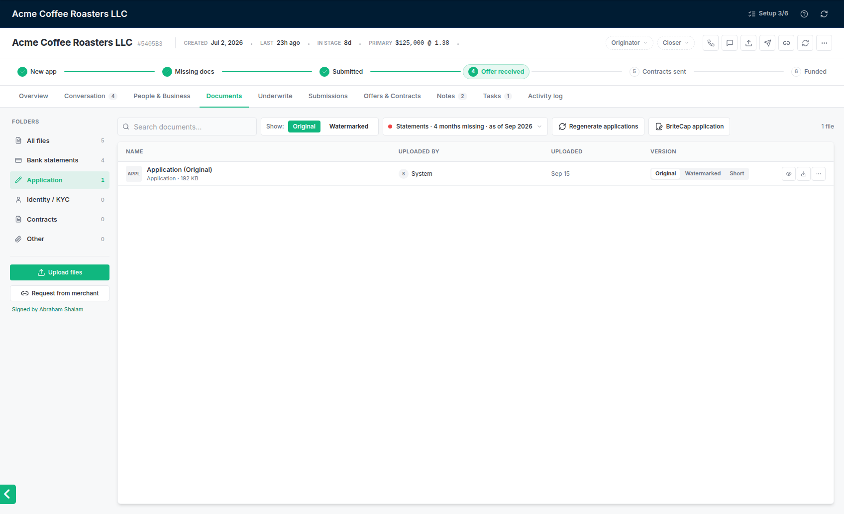Expand the collapsed side panel arrow

click(7, 494)
